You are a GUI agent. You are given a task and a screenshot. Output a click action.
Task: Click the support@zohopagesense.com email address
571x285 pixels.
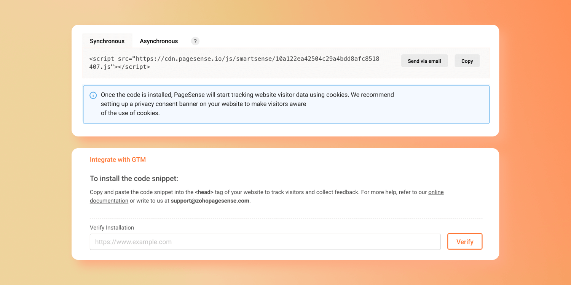coord(210,201)
